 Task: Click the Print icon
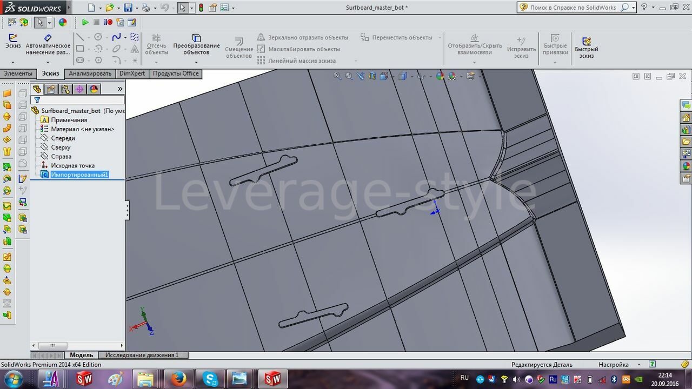pos(145,8)
